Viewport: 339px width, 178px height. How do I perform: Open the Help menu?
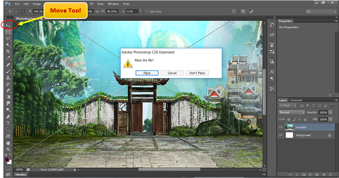tap(126, 4)
